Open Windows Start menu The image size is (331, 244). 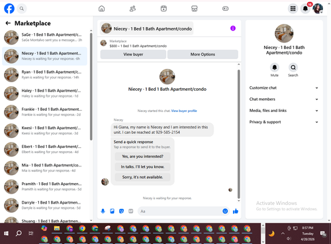pos(6,233)
